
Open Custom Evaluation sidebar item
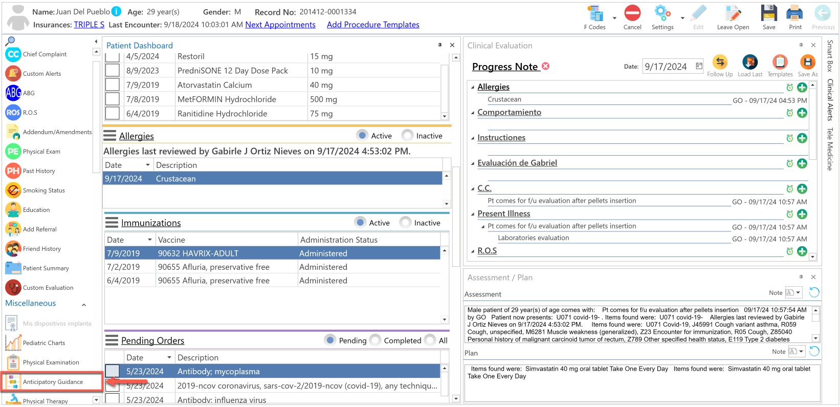pos(39,288)
